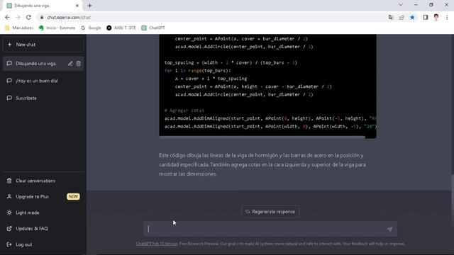Screen dimensions: 454x255
Task: Click the NEW badge beside Upgrade to Plus
Action: tap(73, 197)
